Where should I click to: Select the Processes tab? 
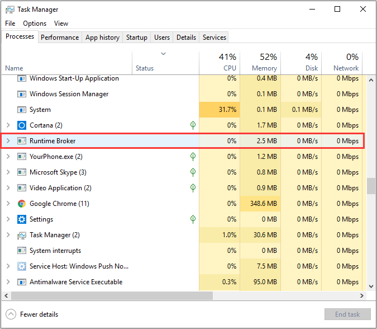pos(20,36)
